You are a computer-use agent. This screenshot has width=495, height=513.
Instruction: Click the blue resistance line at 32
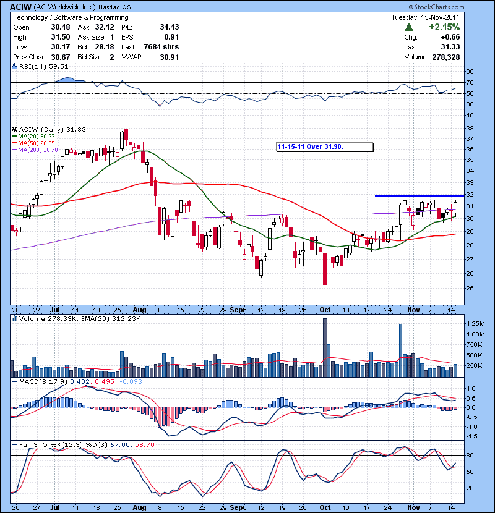420,196
